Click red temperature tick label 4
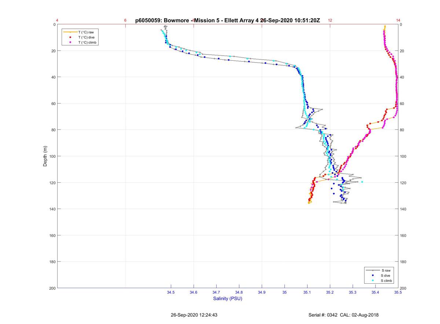This screenshot has width=440, height=324. coord(57,21)
